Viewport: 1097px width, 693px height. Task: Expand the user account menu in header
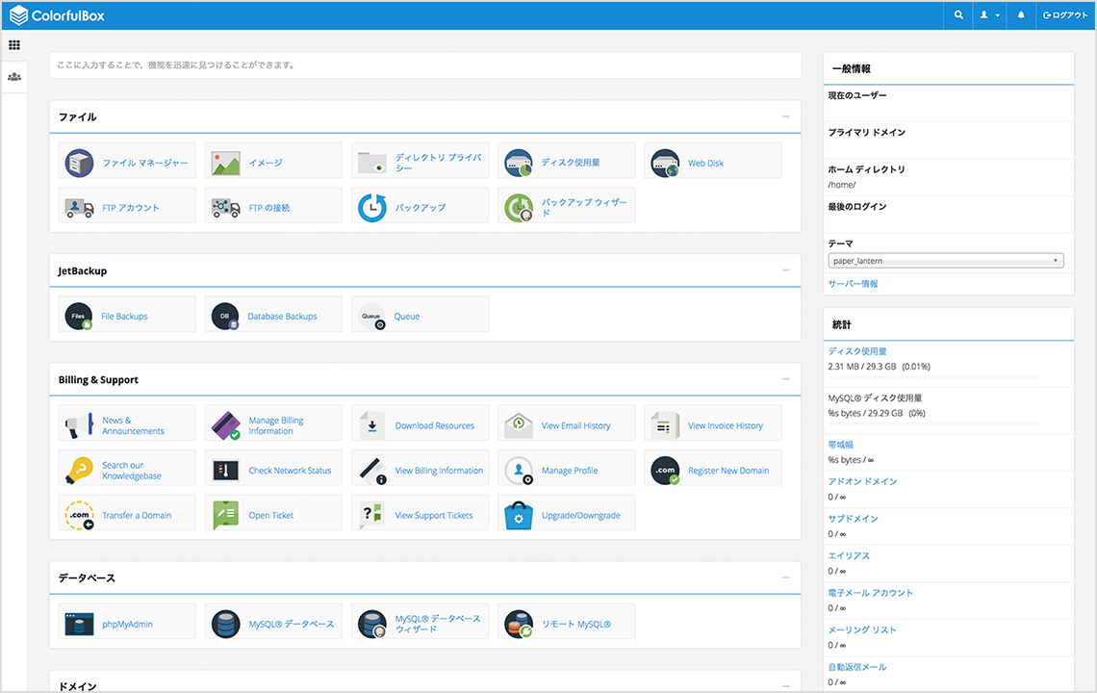[989, 15]
